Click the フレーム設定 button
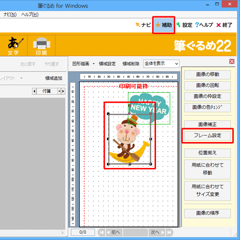240x240 pixels. [207, 135]
